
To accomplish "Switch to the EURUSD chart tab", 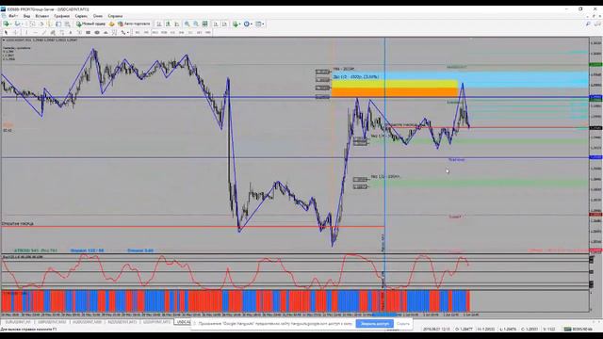I will tap(17, 322).
